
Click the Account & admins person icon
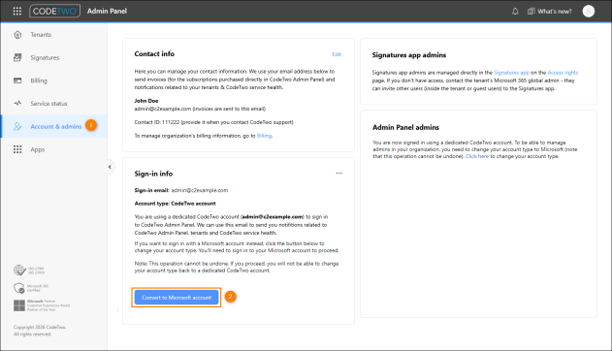17,126
